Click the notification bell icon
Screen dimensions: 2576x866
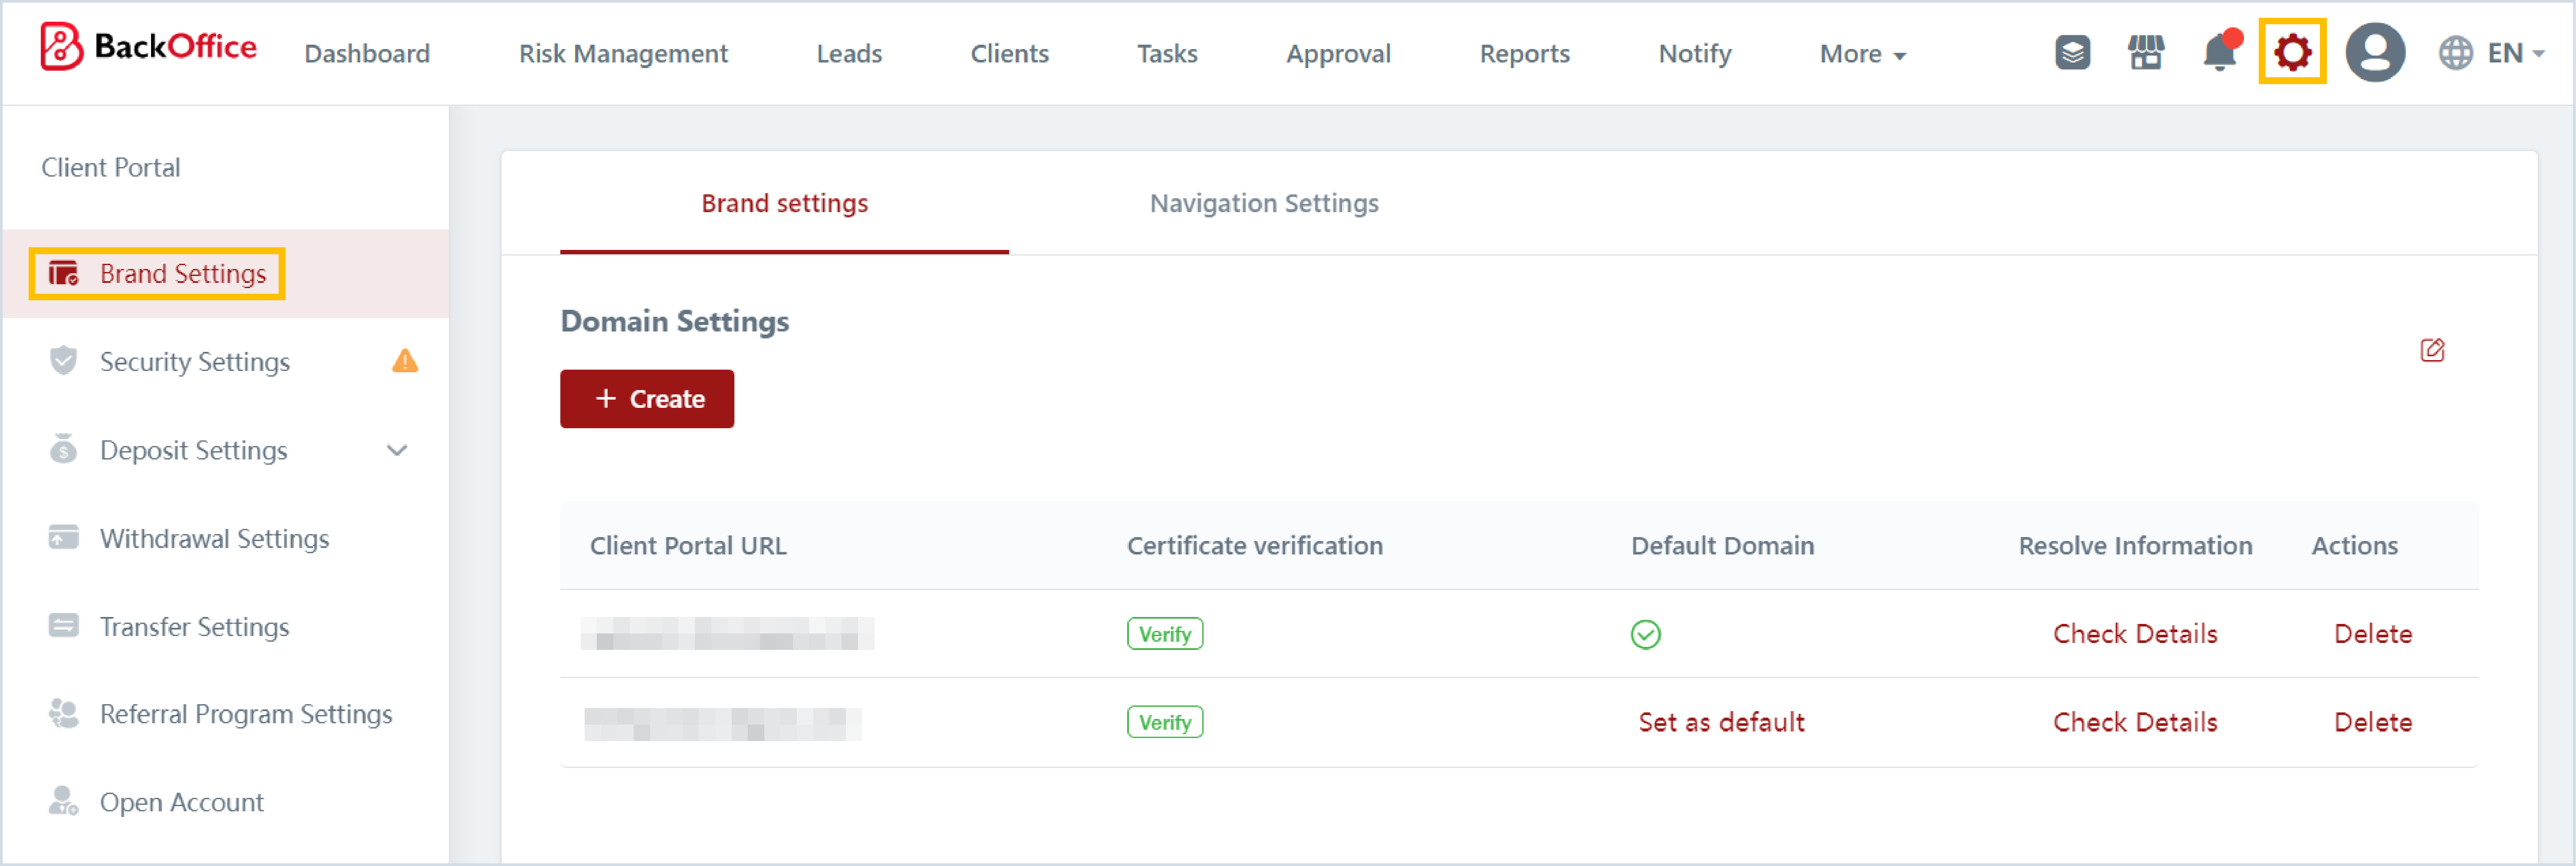[x=2219, y=52]
